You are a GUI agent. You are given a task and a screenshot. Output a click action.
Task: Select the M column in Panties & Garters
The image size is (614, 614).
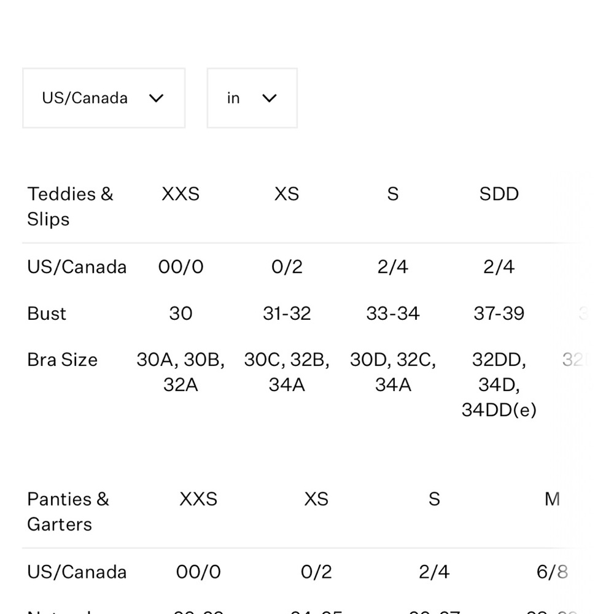[x=552, y=499]
